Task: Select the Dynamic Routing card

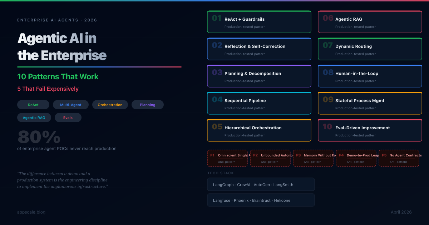Action: (x=370, y=49)
